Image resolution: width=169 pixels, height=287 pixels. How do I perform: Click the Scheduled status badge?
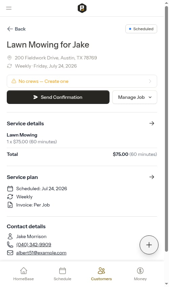click(x=141, y=29)
